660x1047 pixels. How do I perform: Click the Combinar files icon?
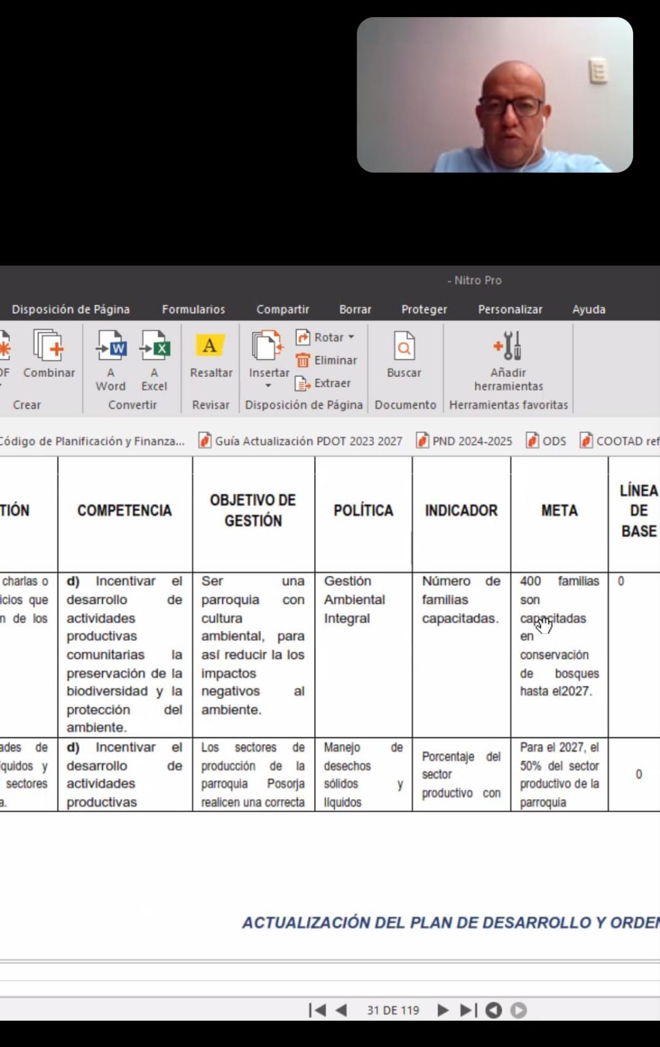(49, 346)
